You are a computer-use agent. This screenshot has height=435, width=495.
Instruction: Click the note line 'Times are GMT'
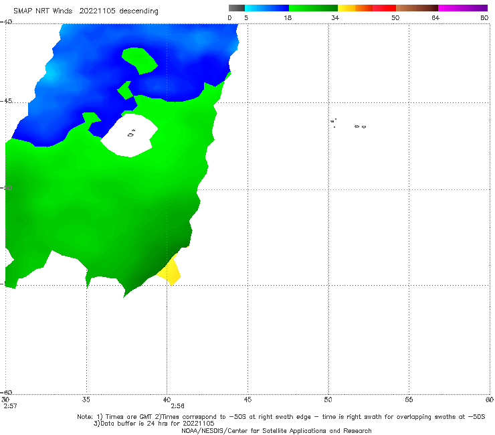(129, 417)
